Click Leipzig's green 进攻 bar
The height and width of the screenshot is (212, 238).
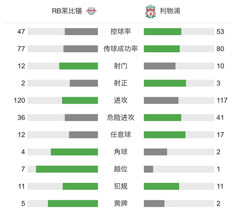click(80, 100)
